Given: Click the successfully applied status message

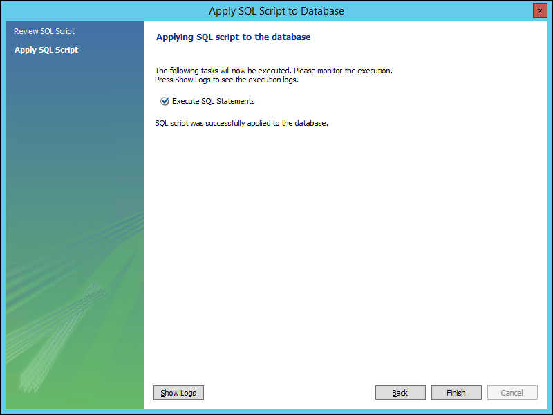Looking at the screenshot, I should (x=241, y=123).
